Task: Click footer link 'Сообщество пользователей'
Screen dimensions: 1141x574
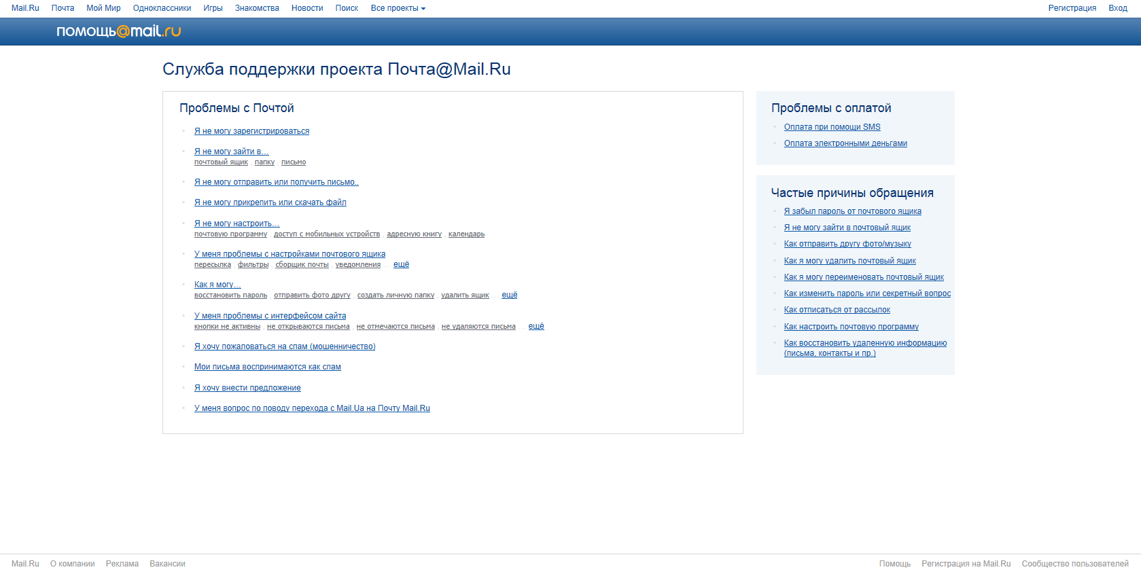Action: coord(1075,564)
